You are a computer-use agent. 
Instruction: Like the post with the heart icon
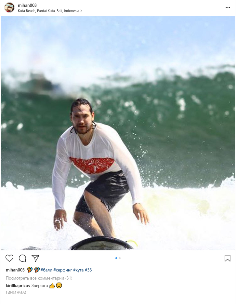tap(9, 258)
